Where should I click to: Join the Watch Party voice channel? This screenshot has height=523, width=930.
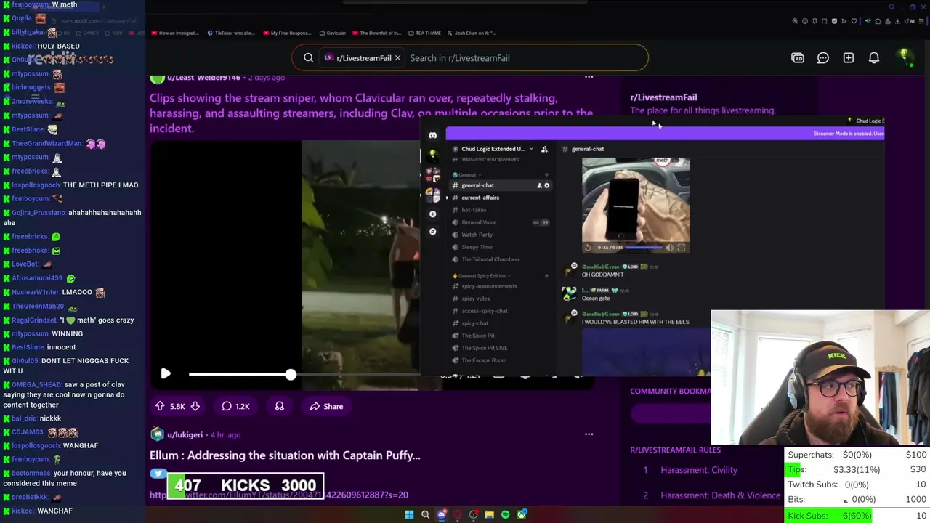(x=477, y=235)
